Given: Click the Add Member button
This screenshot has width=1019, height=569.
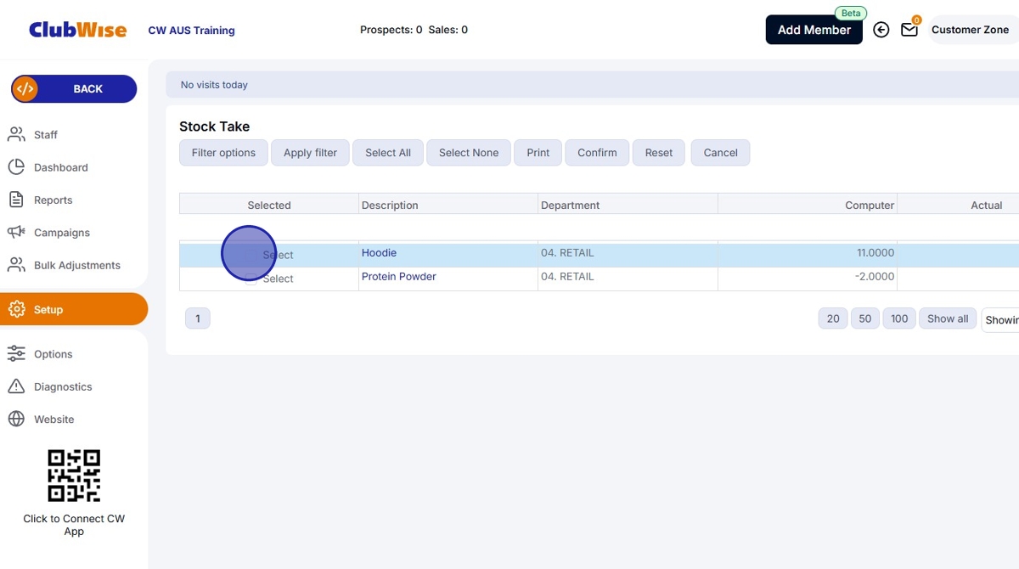Looking at the screenshot, I should [x=814, y=30].
